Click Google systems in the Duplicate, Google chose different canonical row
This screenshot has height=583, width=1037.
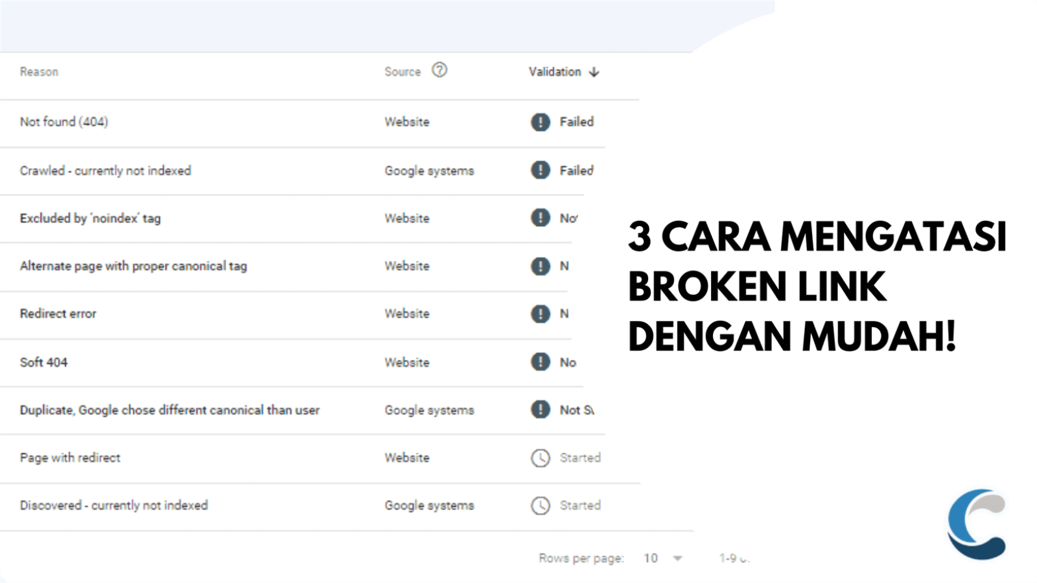pos(429,411)
